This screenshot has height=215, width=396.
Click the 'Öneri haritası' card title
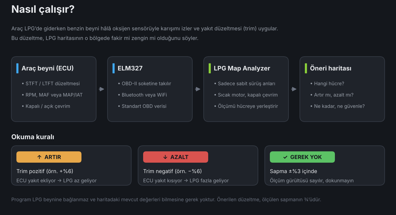(x=331, y=68)
